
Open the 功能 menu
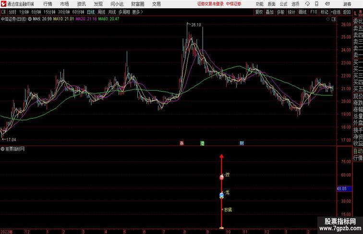tap(259, 4)
